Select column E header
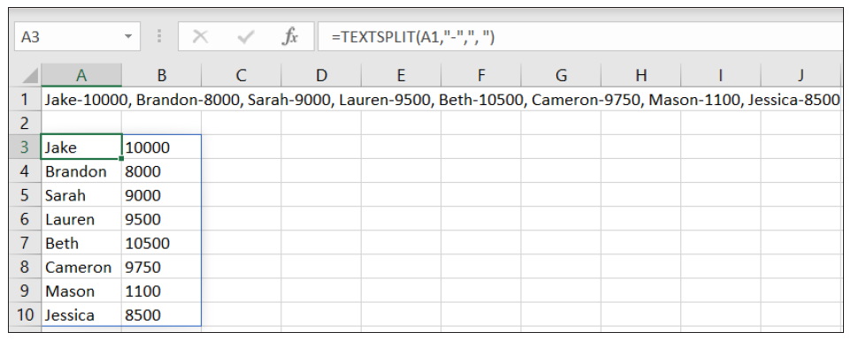 [401, 76]
